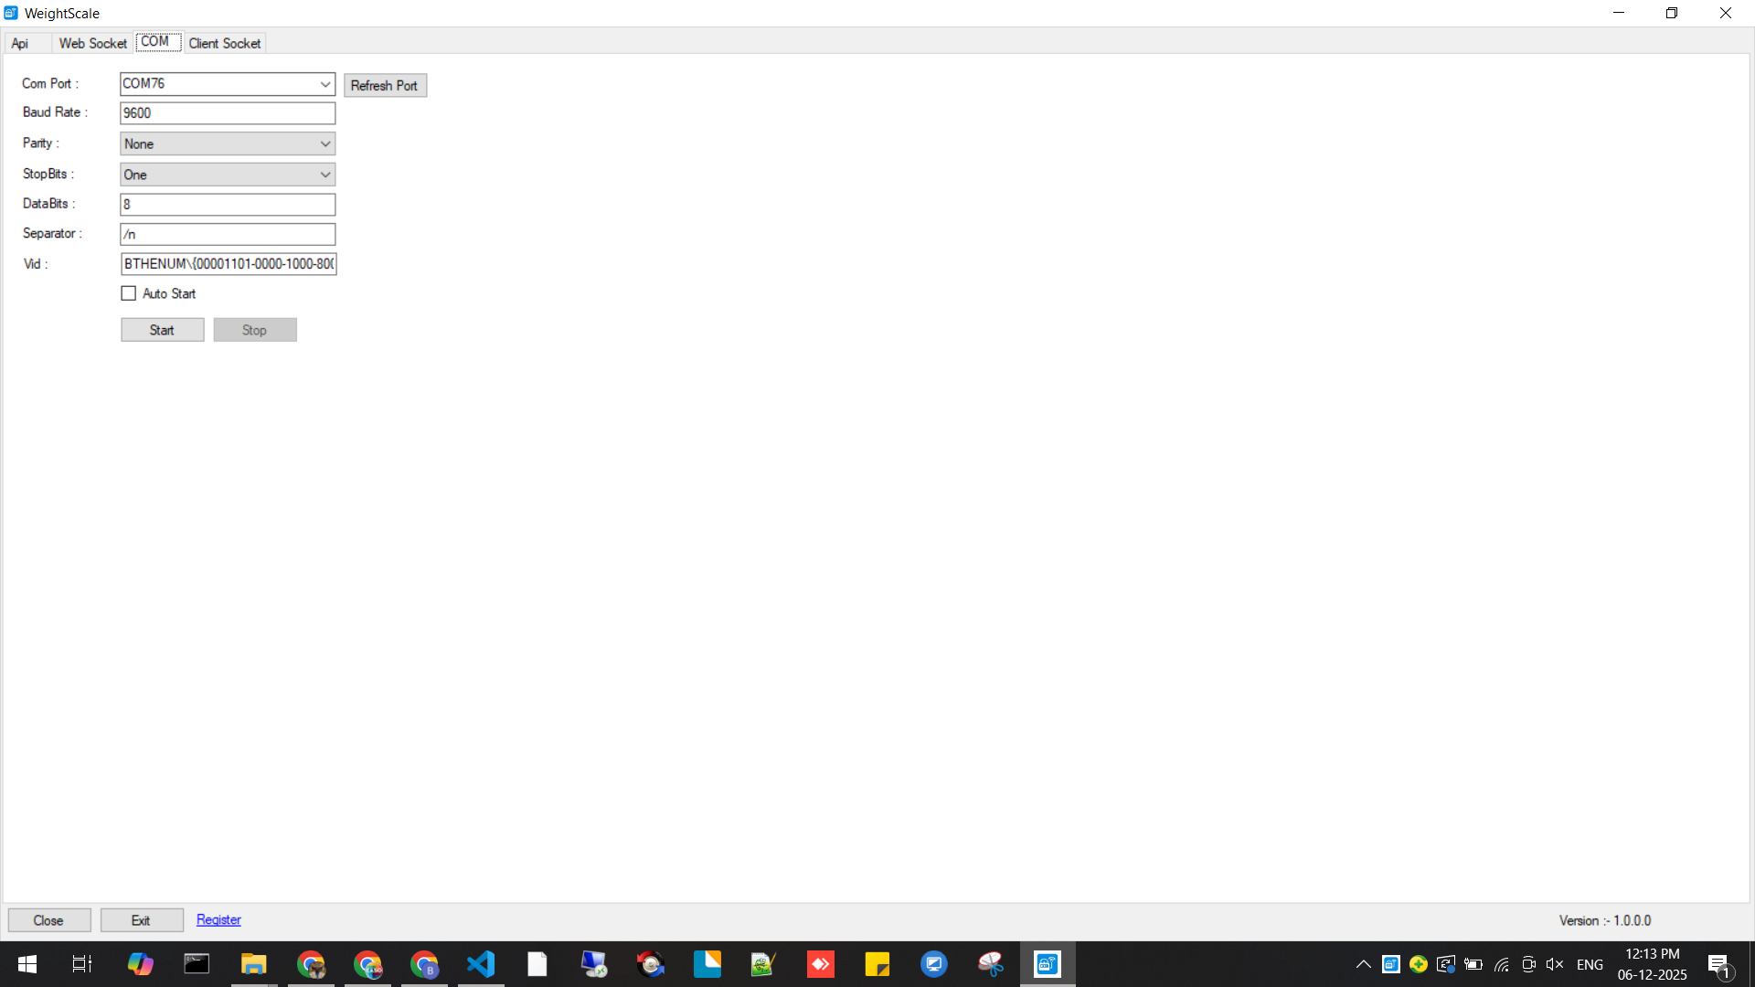Click the Copilot icon in taskbar
1755x987 pixels.
coord(140,964)
